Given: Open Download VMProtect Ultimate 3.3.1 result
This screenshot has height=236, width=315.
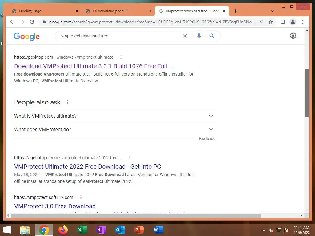Looking at the screenshot, I should click(x=94, y=66).
